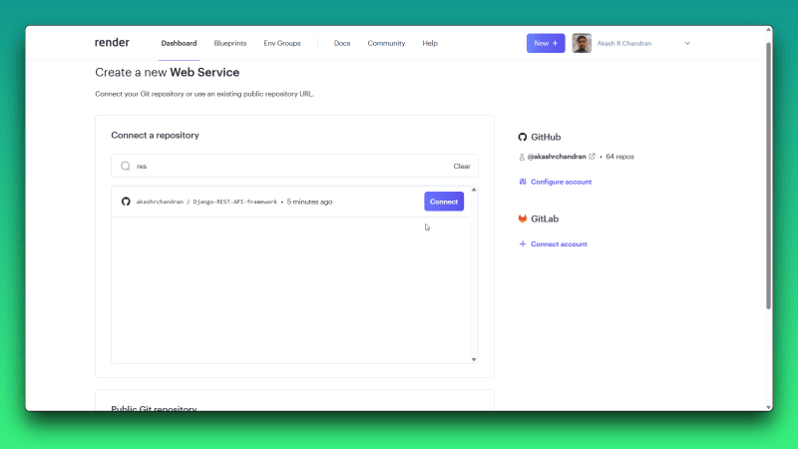This screenshot has width=798, height=449.
Task: Click the search magnifier icon
Action: click(126, 166)
